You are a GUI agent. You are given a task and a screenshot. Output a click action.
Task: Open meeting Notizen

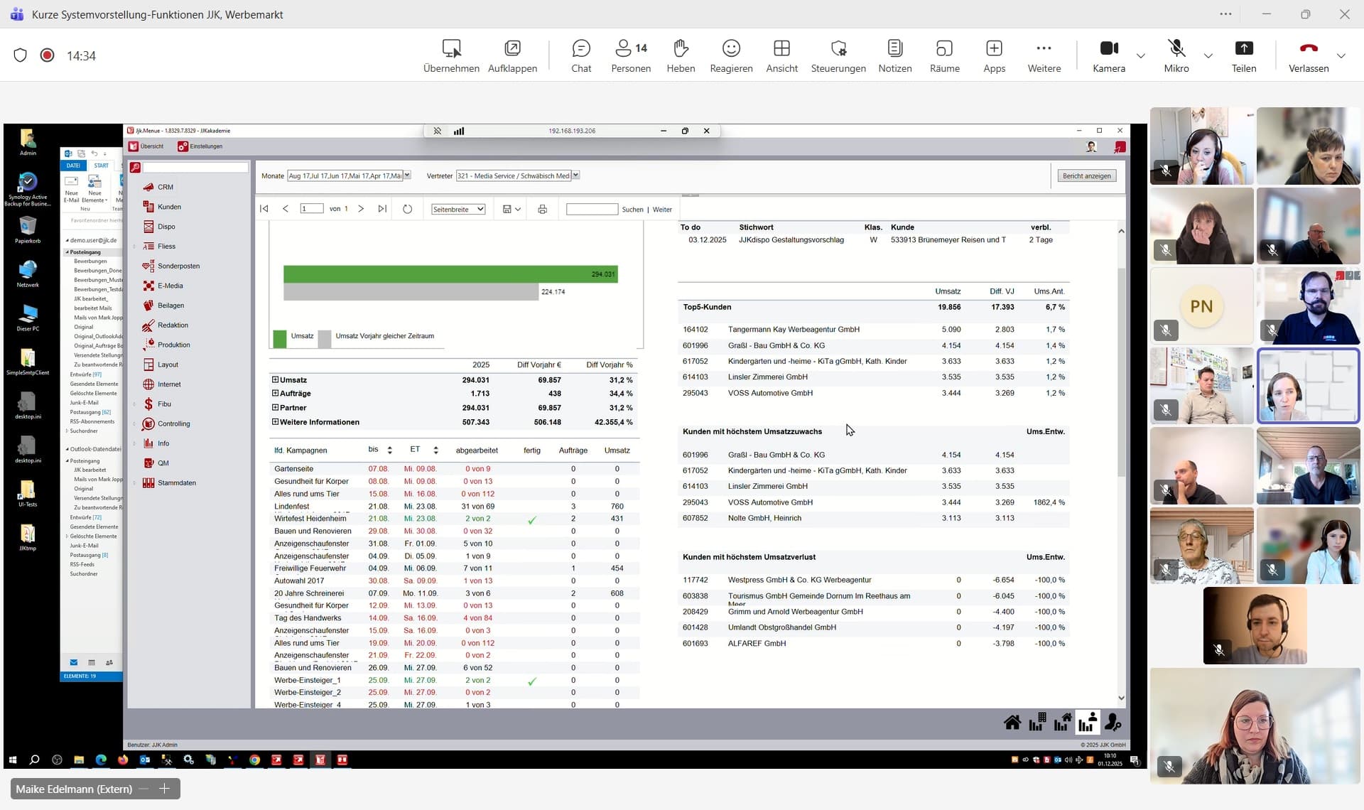(894, 55)
